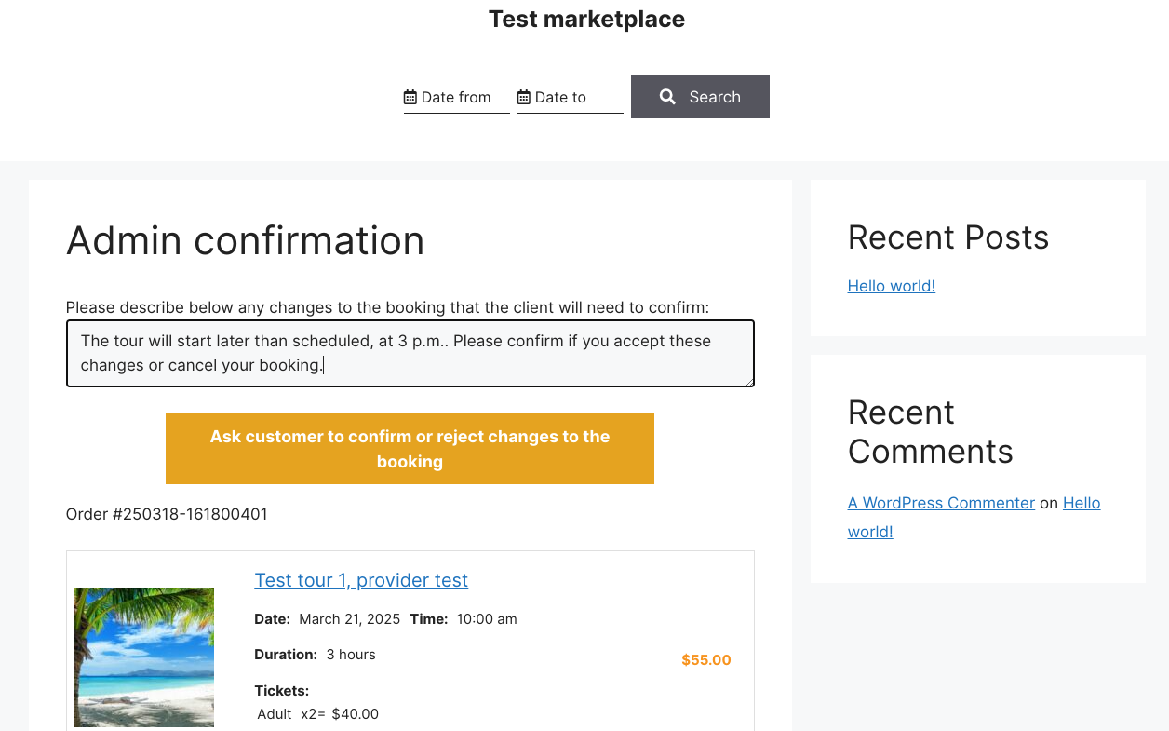1169x731 pixels.
Task: Click the Admin confirmation page heading
Action: 246,240
